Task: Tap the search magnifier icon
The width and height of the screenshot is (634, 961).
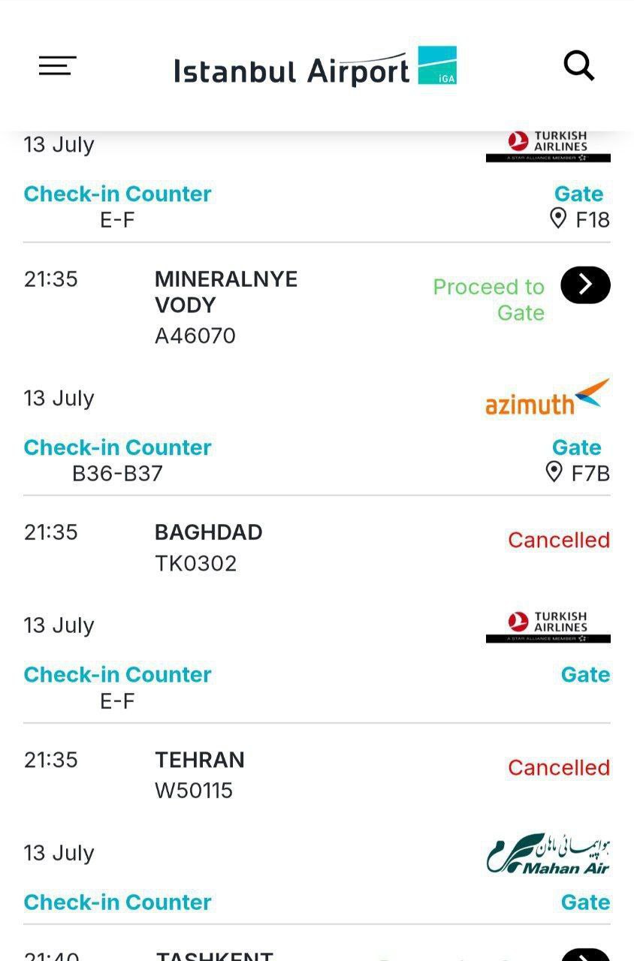Action: pos(579,66)
